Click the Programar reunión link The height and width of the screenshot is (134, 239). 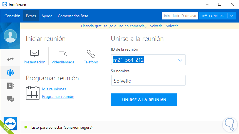[58, 96]
